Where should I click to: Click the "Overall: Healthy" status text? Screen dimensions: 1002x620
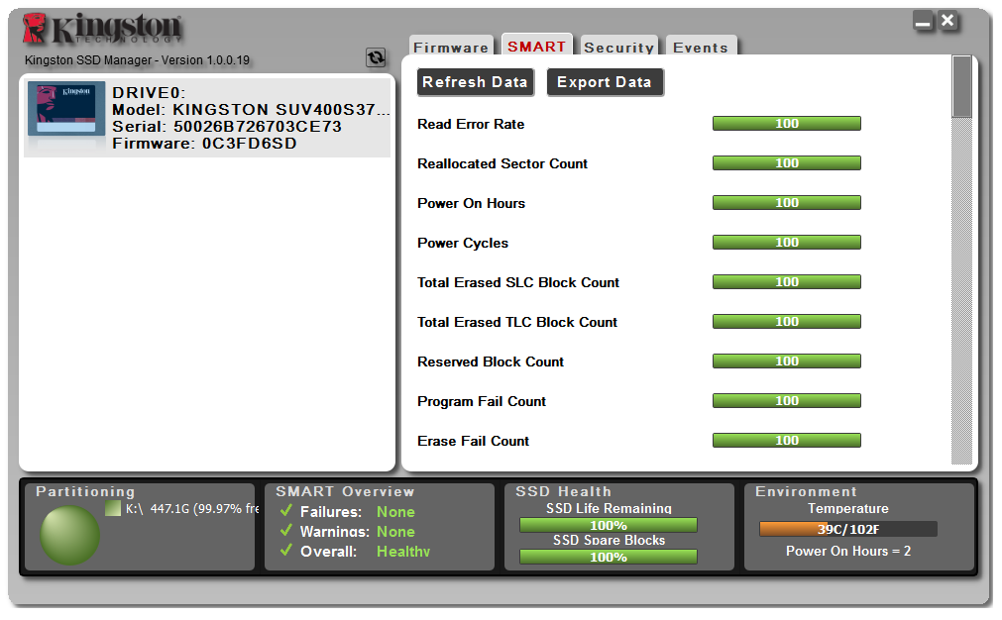[x=365, y=551]
